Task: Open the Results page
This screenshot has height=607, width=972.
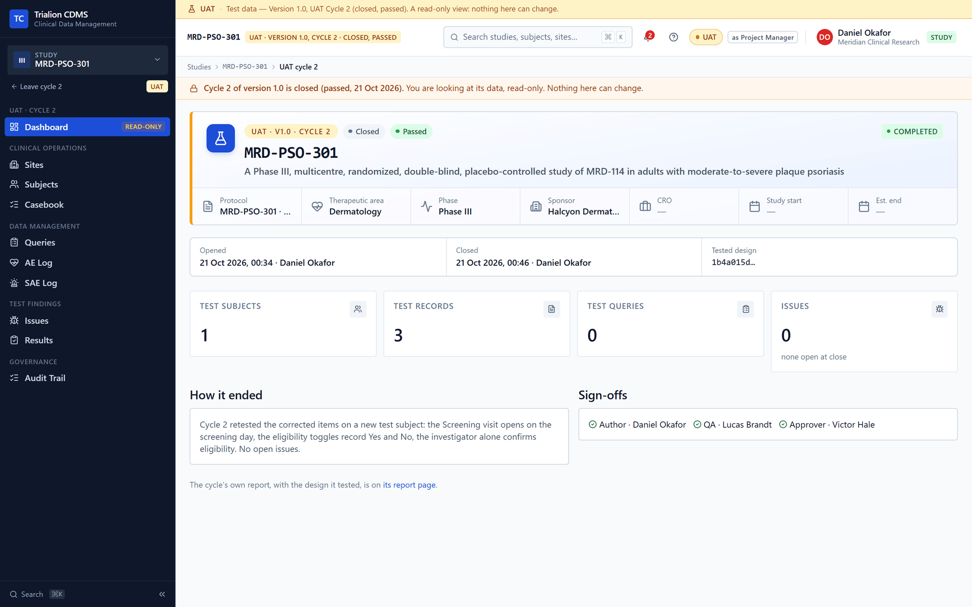Action: click(87, 340)
